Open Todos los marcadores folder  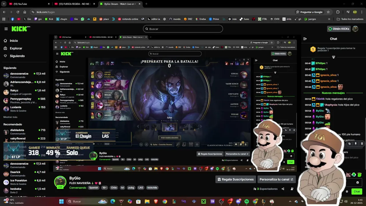coord(350,19)
